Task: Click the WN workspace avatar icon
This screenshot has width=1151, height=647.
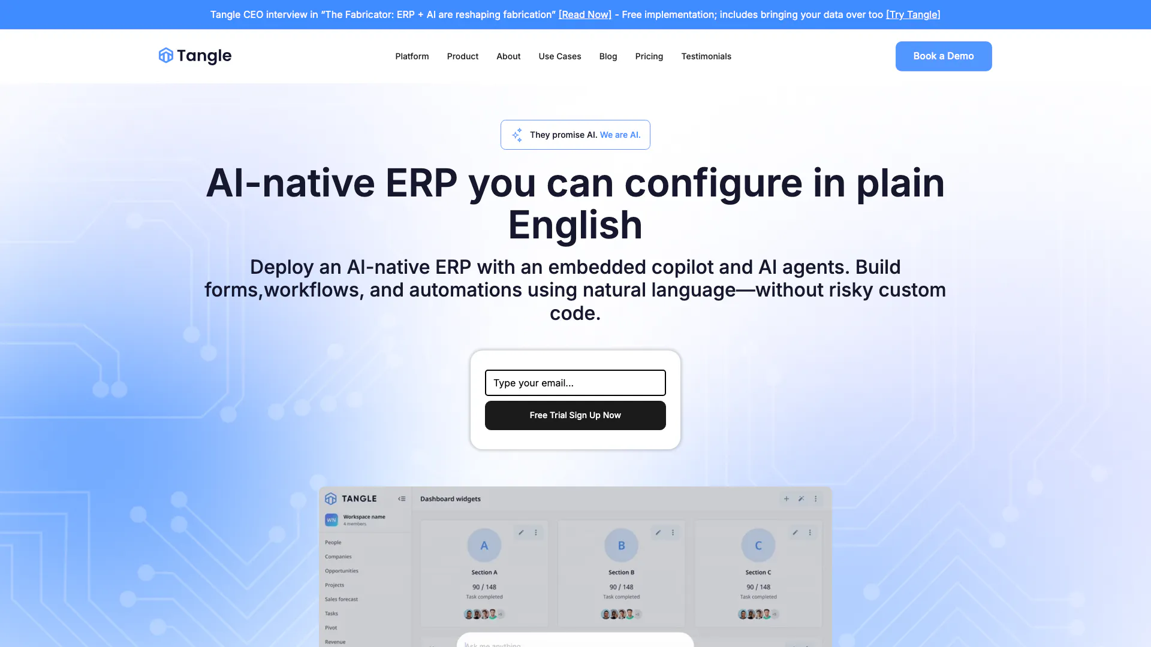Action: (x=332, y=519)
